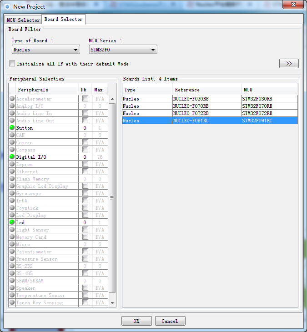Click the gray status dot beside Light Sensor
This screenshot has width=307, height=332.
click(12, 229)
